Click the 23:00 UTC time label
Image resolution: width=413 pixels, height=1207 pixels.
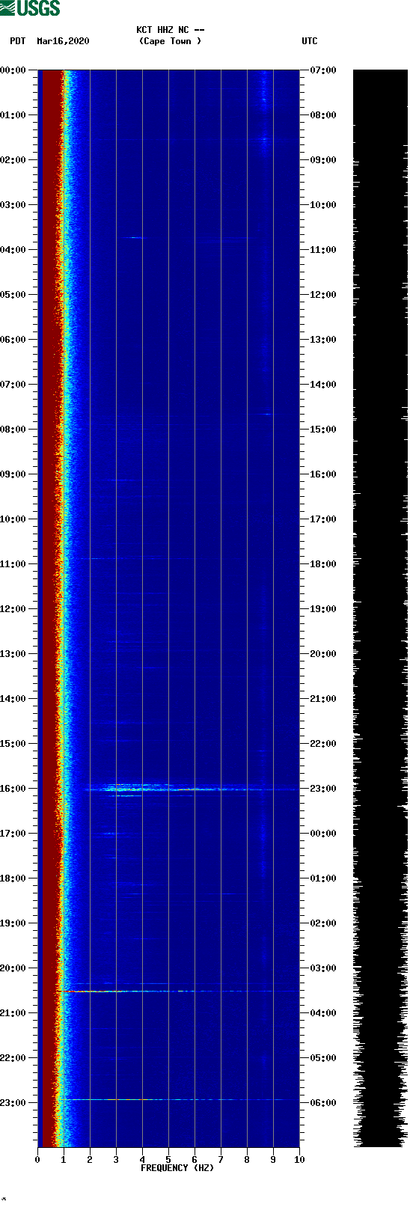point(323,789)
